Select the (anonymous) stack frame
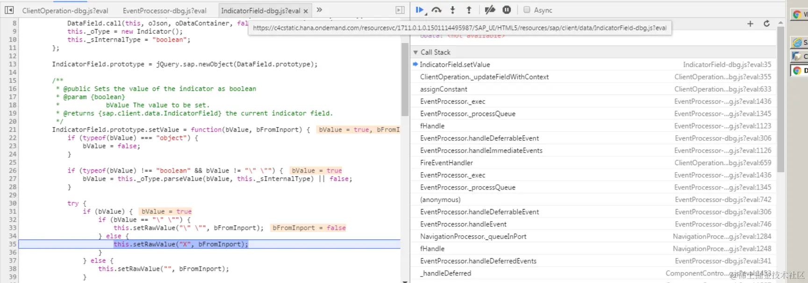The image size is (808, 283). (x=593, y=200)
